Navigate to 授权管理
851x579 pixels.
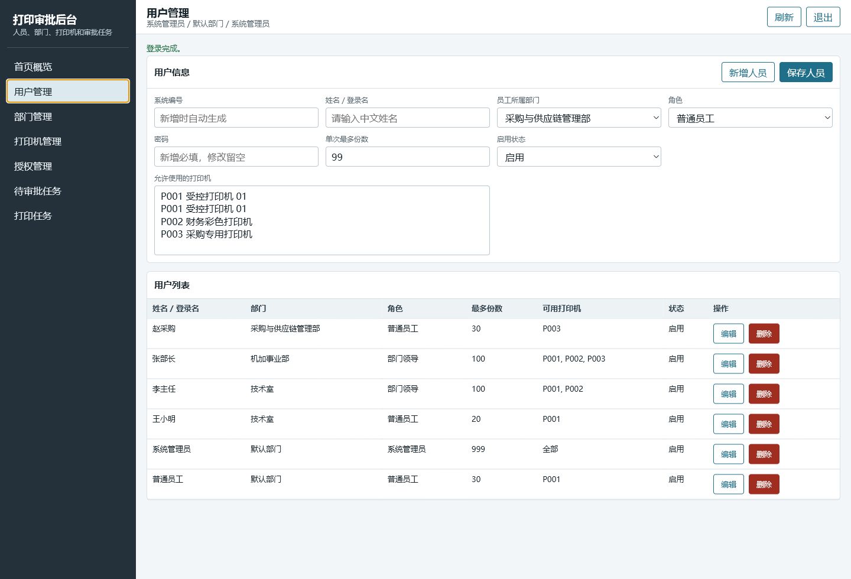tap(67, 166)
